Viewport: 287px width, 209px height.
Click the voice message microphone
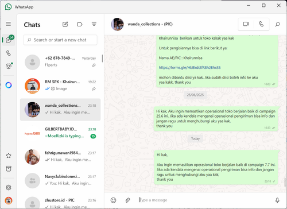(x=277, y=200)
